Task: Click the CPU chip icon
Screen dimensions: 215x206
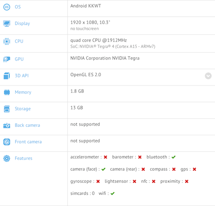Action: (7, 41)
